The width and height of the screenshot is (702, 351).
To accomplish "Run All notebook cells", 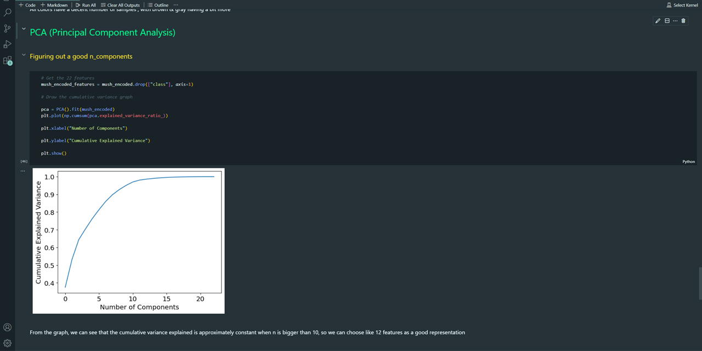I will [87, 5].
